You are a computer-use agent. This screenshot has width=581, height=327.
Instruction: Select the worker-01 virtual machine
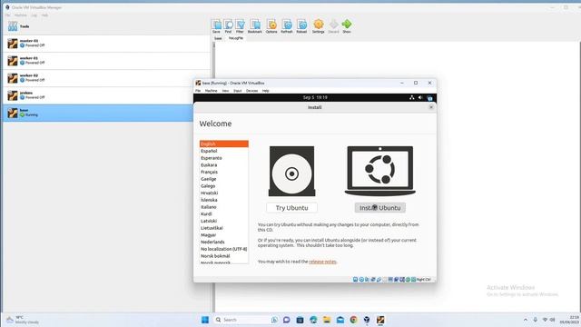pos(106,61)
